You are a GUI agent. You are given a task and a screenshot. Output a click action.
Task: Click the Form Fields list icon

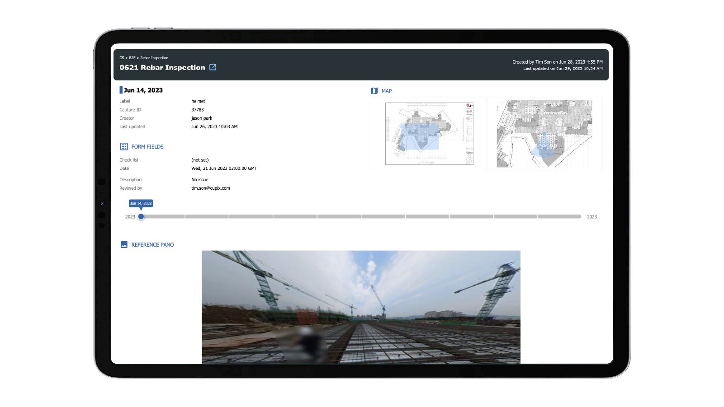coord(124,146)
